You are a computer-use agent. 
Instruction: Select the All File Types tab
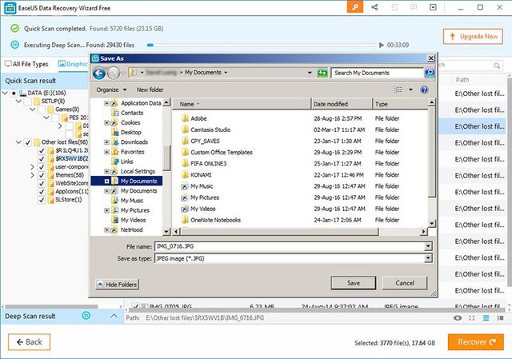tap(26, 64)
